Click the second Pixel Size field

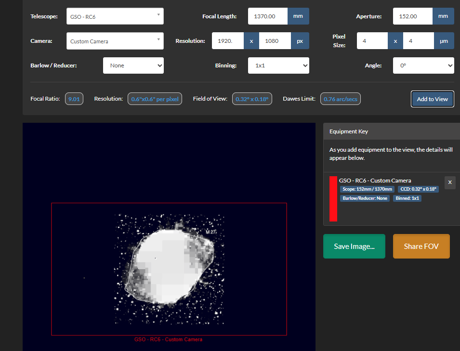tap(419, 41)
